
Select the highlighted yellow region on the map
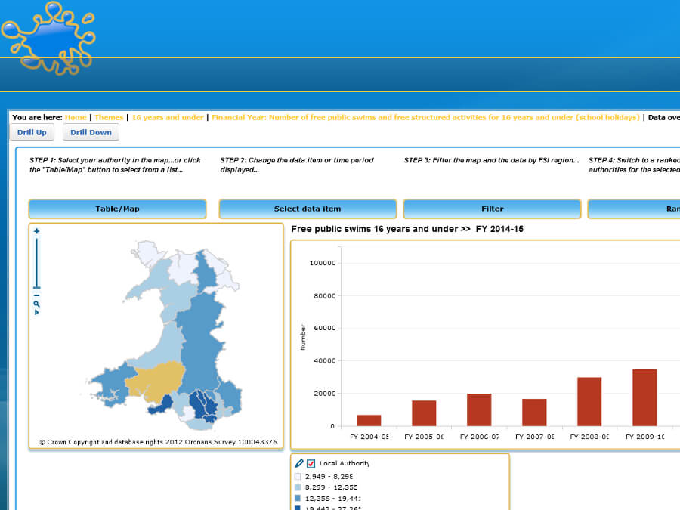click(x=156, y=379)
